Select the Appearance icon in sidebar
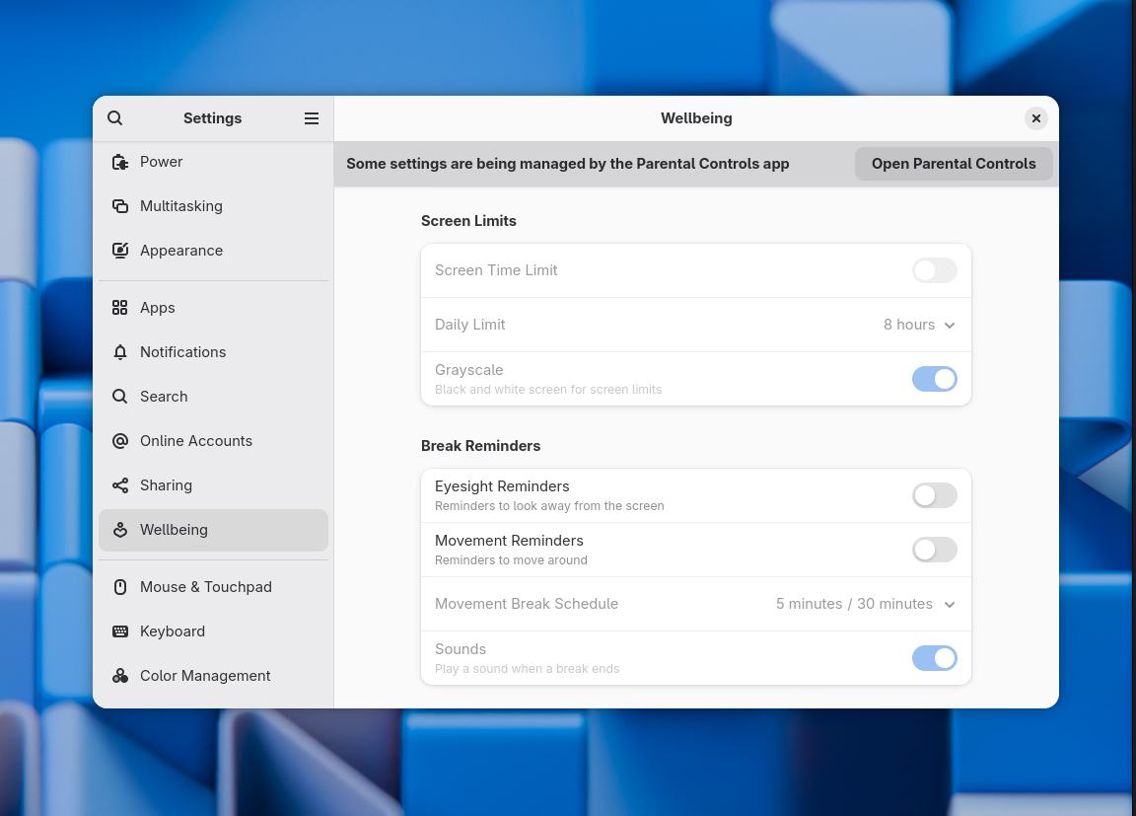 click(120, 251)
